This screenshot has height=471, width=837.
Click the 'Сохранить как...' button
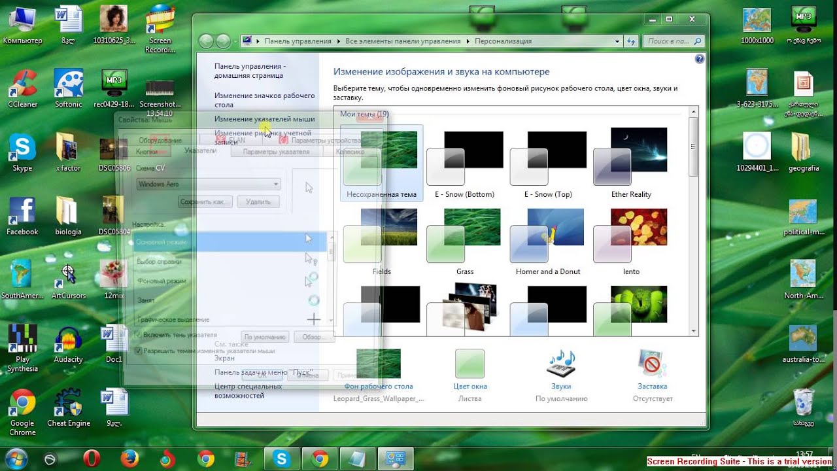[206, 202]
